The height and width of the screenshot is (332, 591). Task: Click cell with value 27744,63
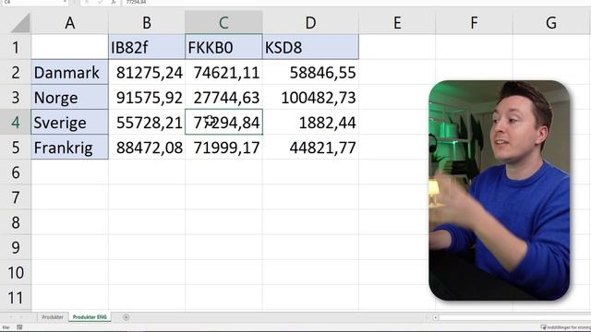coord(223,97)
